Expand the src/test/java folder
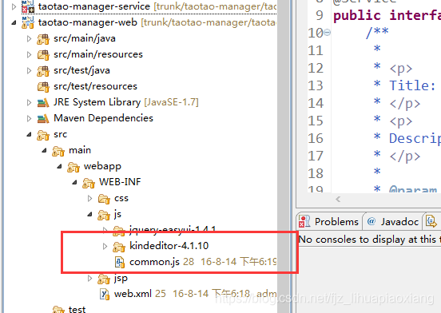 point(29,70)
